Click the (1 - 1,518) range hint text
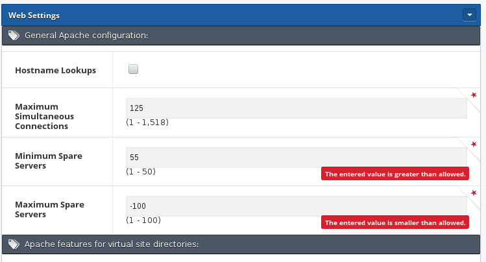This screenshot has width=486, height=262. click(x=147, y=123)
